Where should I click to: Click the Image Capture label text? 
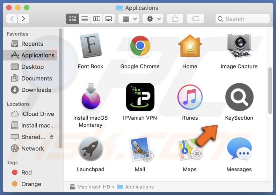click(x=239, y=66)
